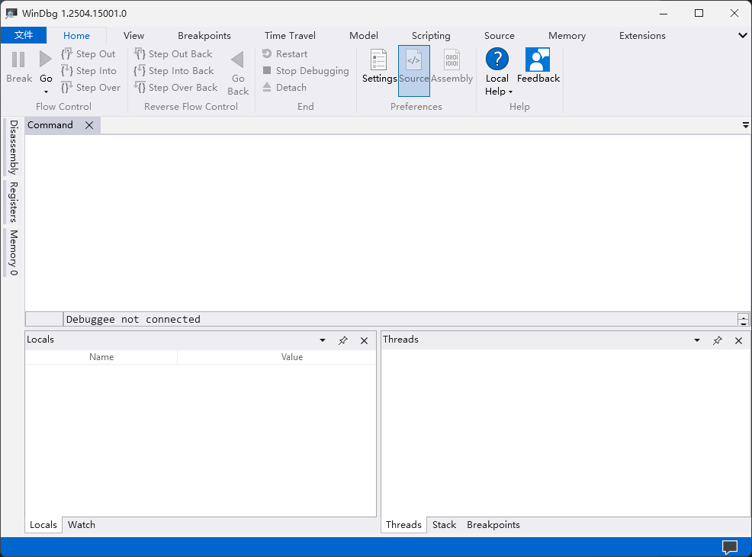Image resolution: width=752 pixels, height=557 pixels.
Task: Switch to the bottom Breakpoints tab
Action: pos(493,525)
